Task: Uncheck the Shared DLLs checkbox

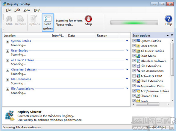Action: click(134, 96)
